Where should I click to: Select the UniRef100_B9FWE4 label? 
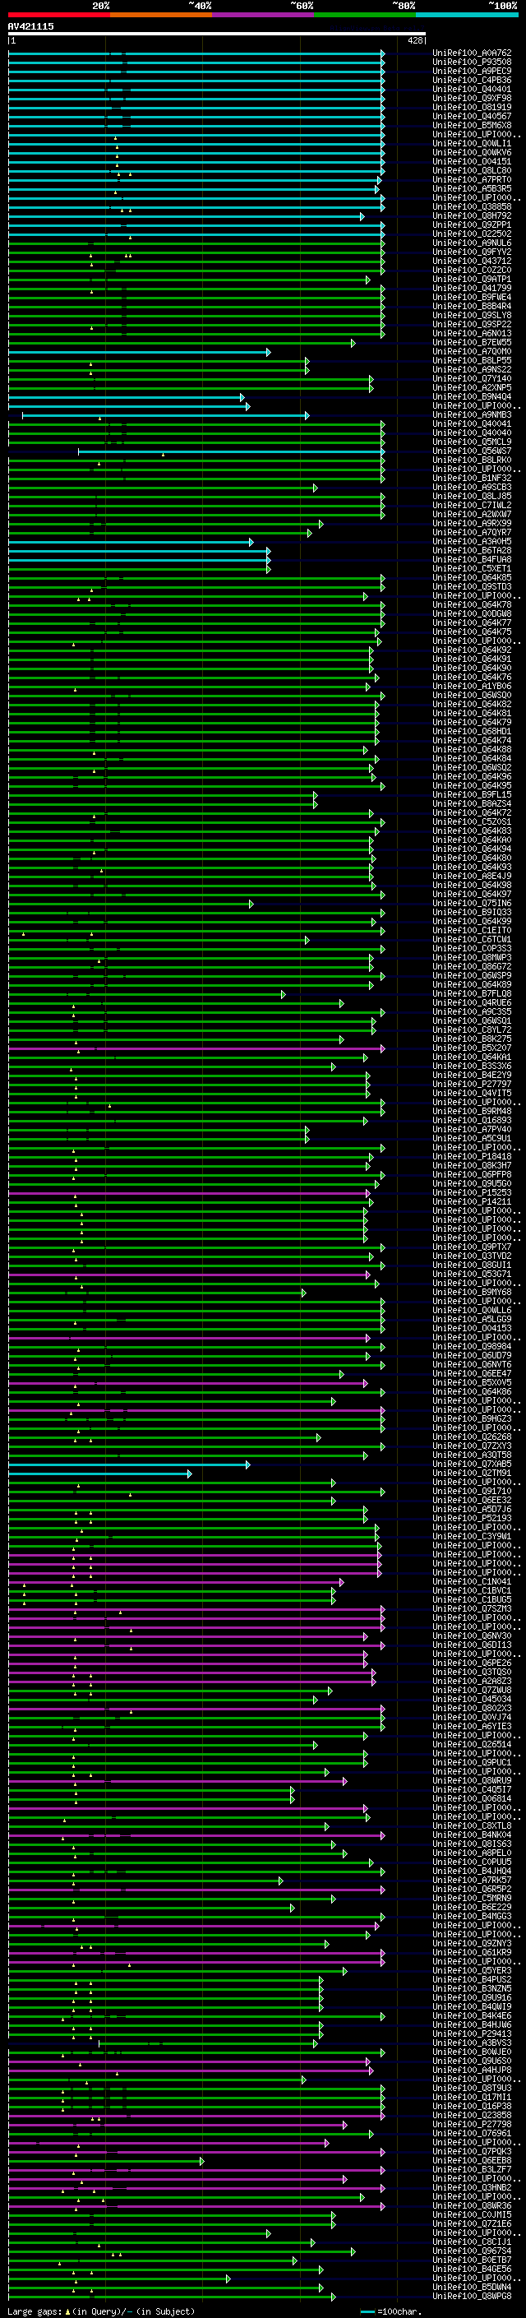coord(472,297)
